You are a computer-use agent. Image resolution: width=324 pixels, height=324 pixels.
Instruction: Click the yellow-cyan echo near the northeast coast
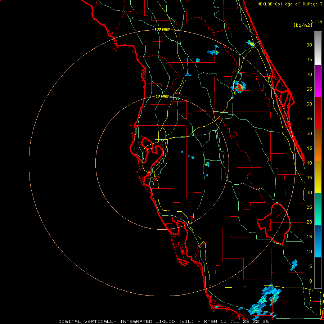click(x=251, y=44)
